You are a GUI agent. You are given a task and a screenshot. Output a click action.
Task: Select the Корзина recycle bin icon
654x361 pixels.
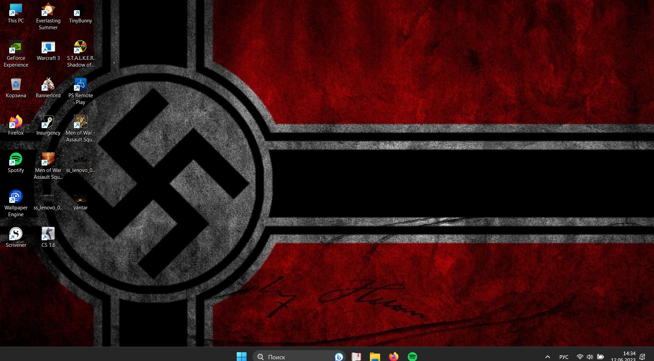click(x=16, y=88)
